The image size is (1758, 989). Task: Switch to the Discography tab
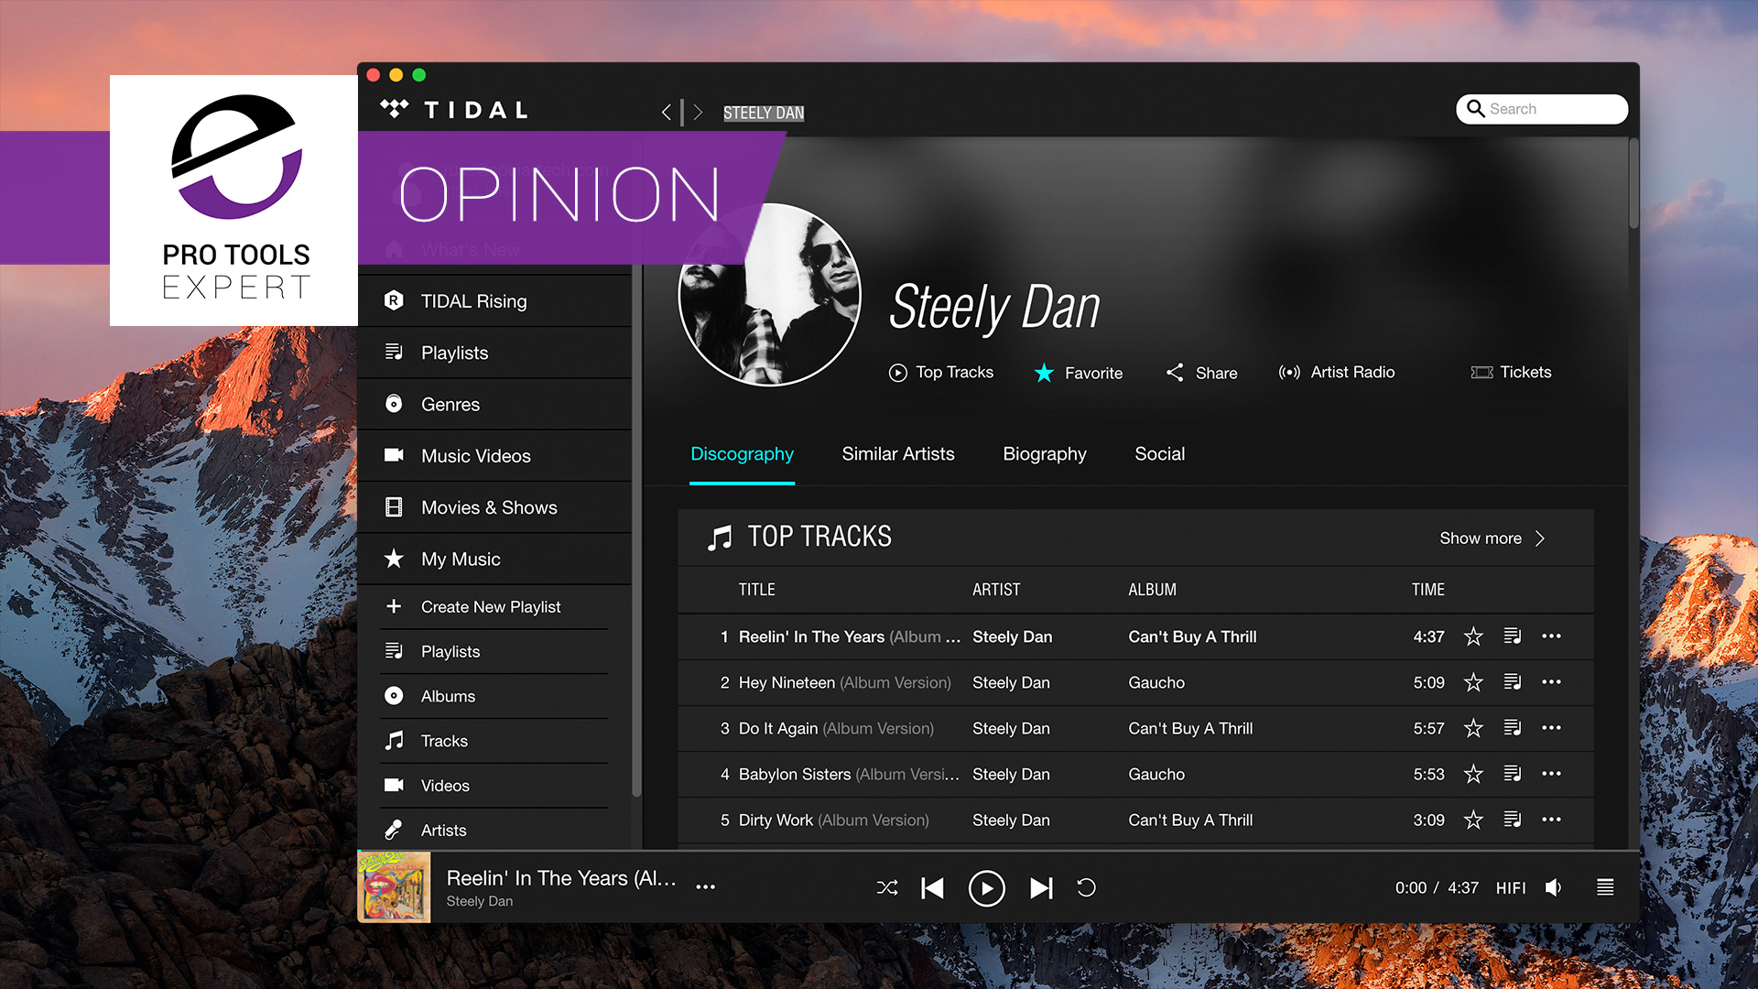click(x=742, y=454)
